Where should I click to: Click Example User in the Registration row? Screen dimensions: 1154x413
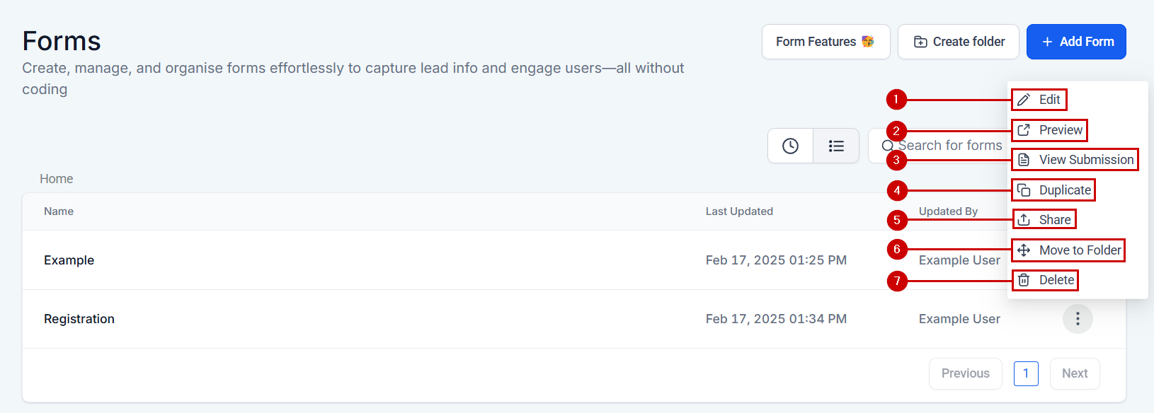coord(959,319)
